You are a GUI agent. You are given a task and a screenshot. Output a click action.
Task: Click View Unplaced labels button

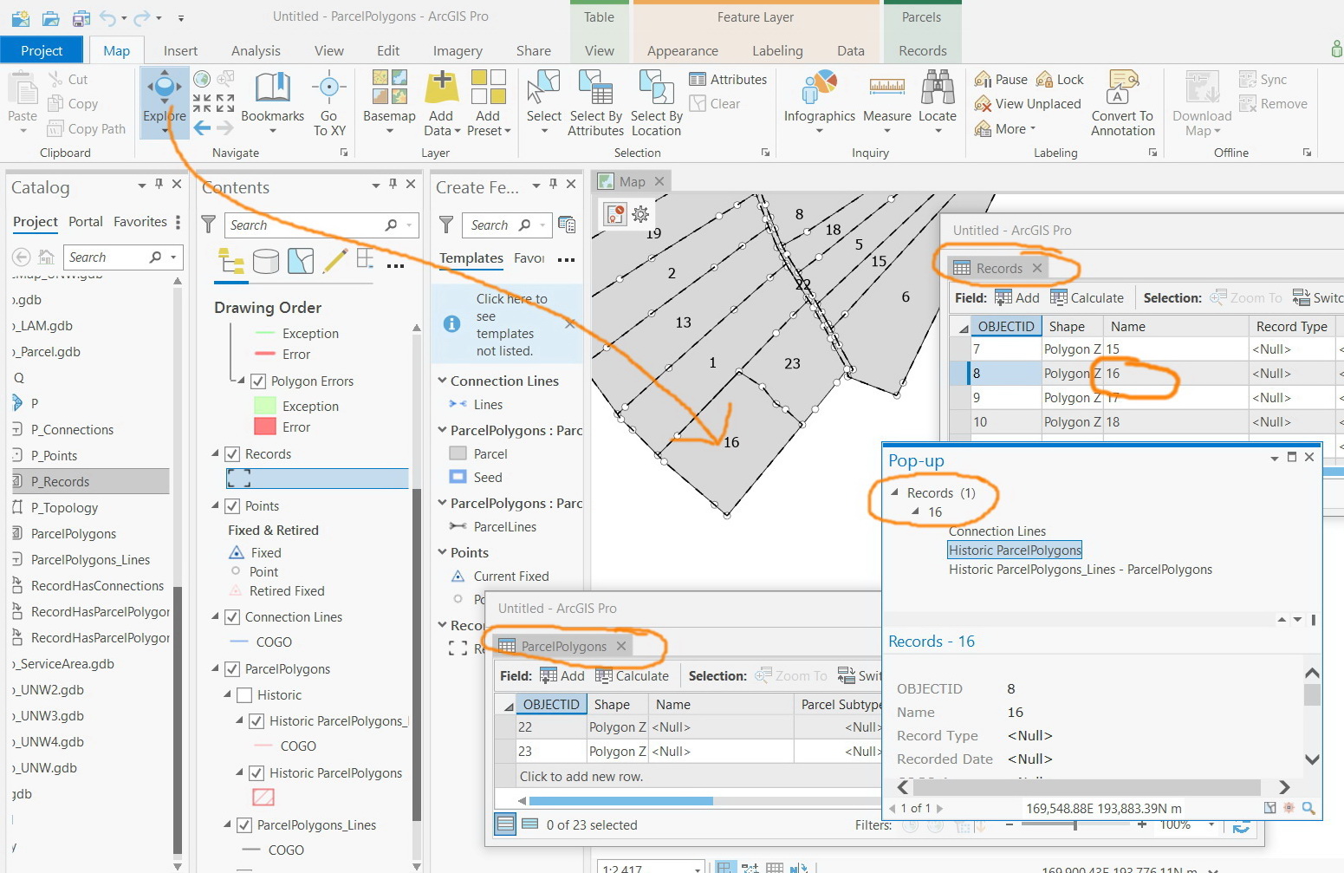(x=1028, y=104)
